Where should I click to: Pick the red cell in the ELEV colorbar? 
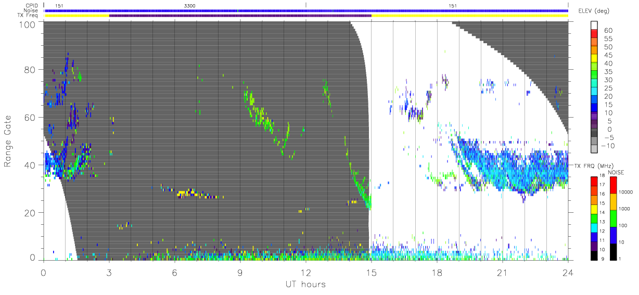click(595, 33)
